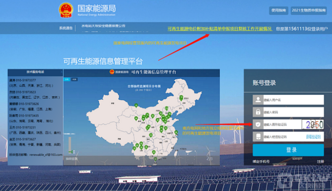Click the mobile phone icon by the SMS code field
Image resolution: width=332 pixels, height=191 pixels.
(x=258, y=136)
